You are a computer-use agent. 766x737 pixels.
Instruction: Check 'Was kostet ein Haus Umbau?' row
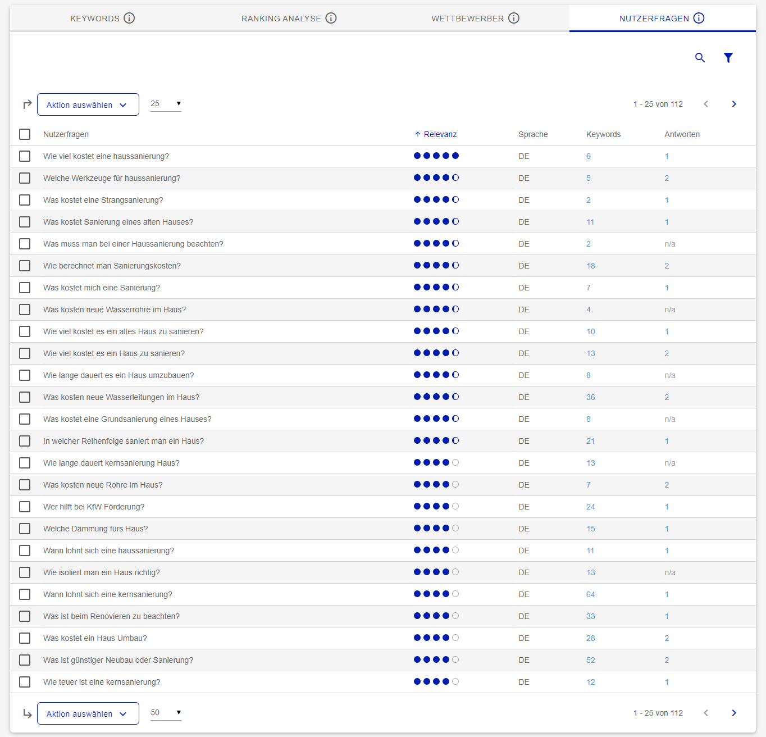pos(25,638)
